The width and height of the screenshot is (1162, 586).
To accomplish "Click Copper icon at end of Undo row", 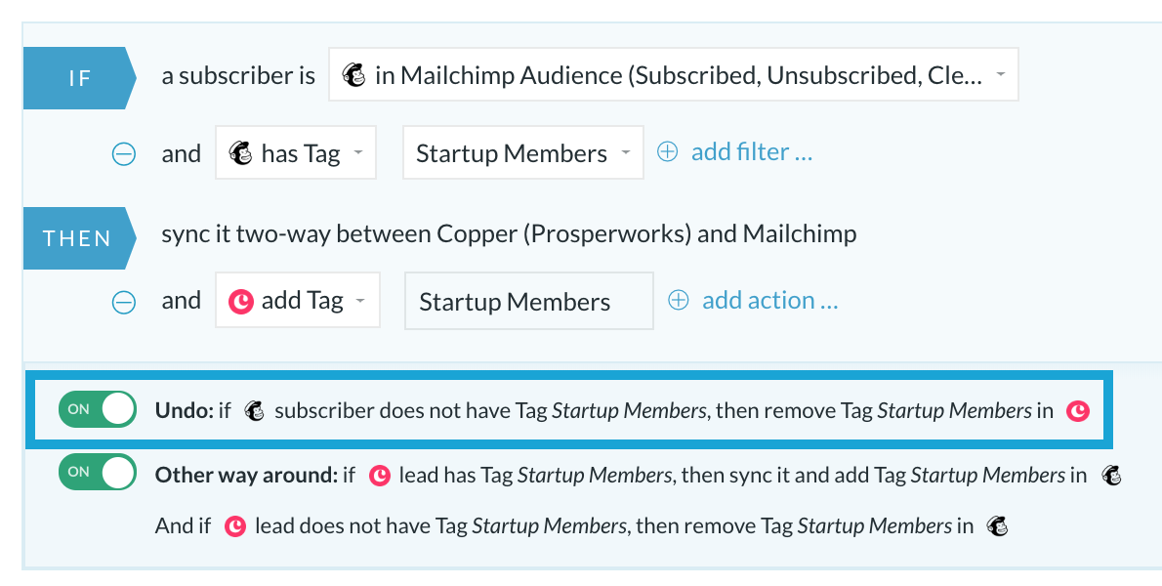I will 1077,410.
